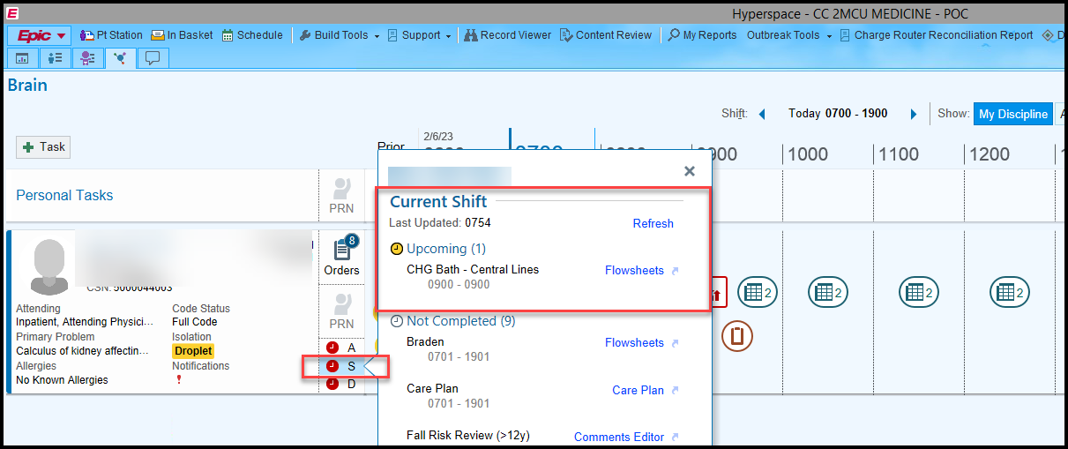The image size is (1068, 449).
Task: Go to previous shift with left arrow
Action: tap(762, 114)
